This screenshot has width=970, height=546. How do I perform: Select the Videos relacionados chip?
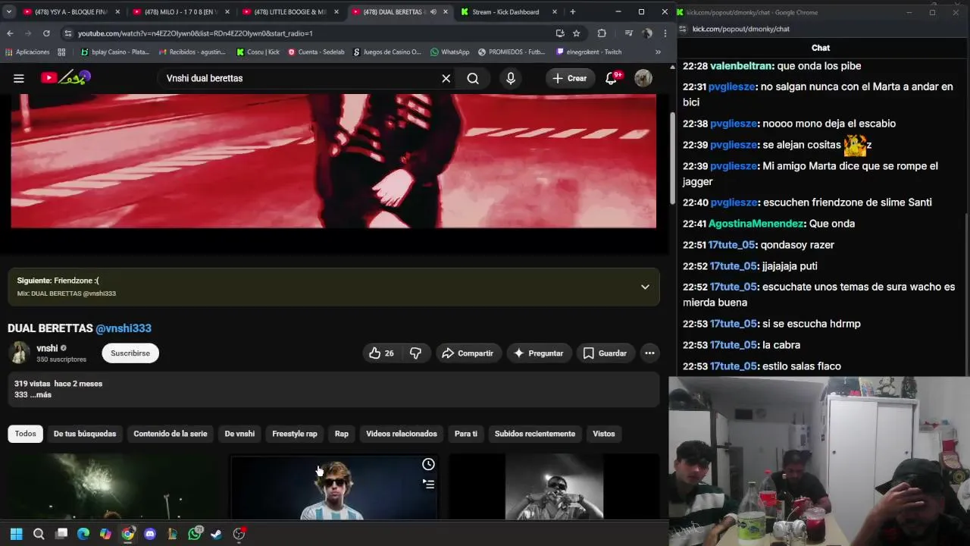402,434
